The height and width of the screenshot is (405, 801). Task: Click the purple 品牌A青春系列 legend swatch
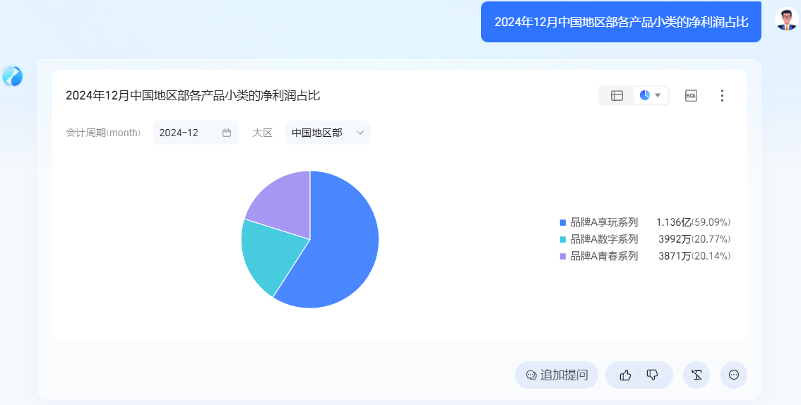(x=563, y=256)
